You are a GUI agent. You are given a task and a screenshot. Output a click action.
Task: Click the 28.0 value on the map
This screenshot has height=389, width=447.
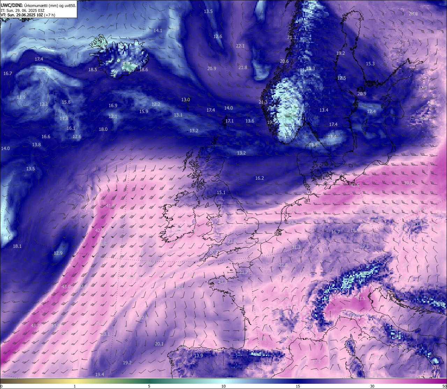click(x=413, y=14)
